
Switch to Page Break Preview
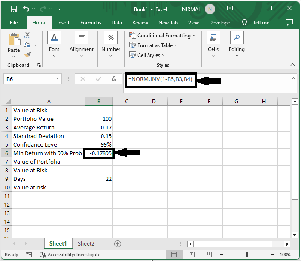[209, 255]
